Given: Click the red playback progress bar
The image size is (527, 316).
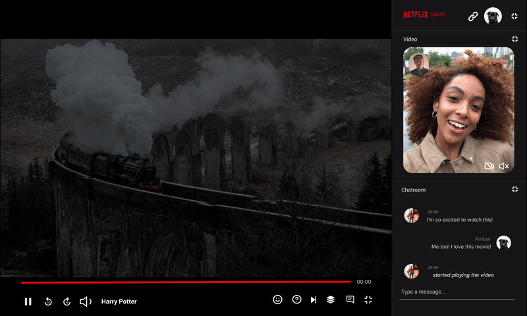Looking at the screenshot, I should point(186,282).
